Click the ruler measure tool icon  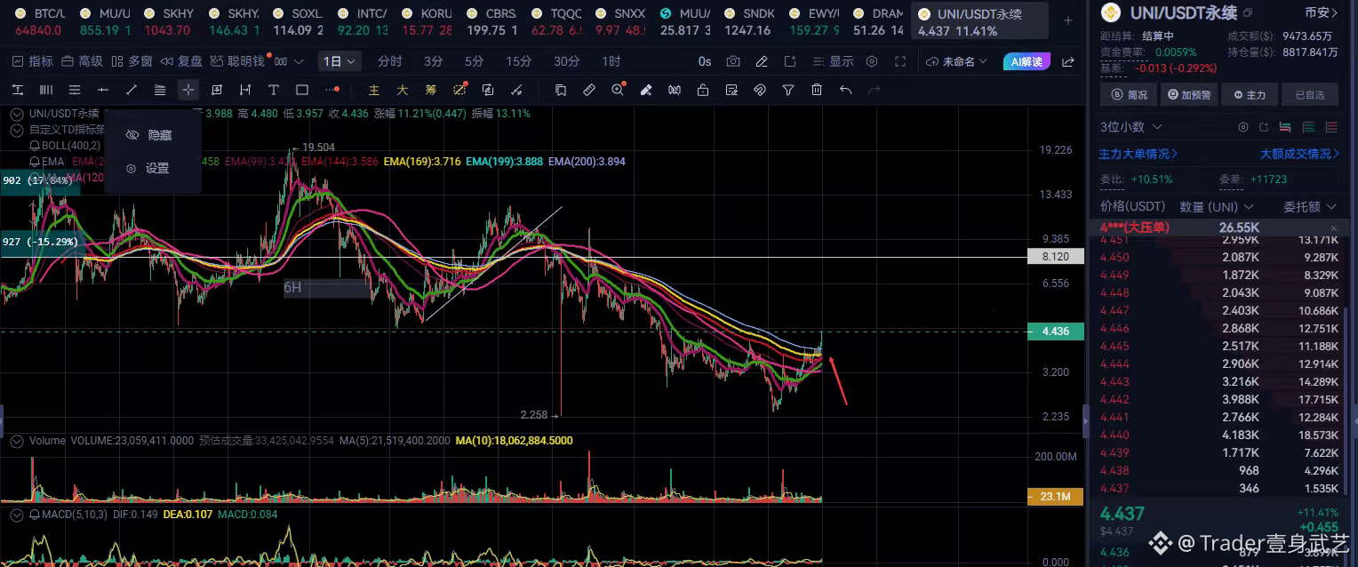[588, 90]
